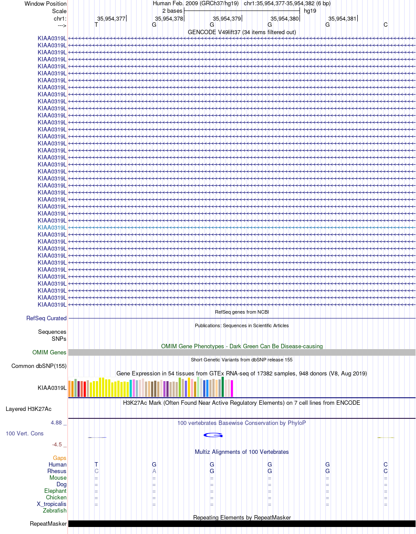Click the X_tropicalis species label
Viewport: 416px width, 534px height.
(52, 504)
